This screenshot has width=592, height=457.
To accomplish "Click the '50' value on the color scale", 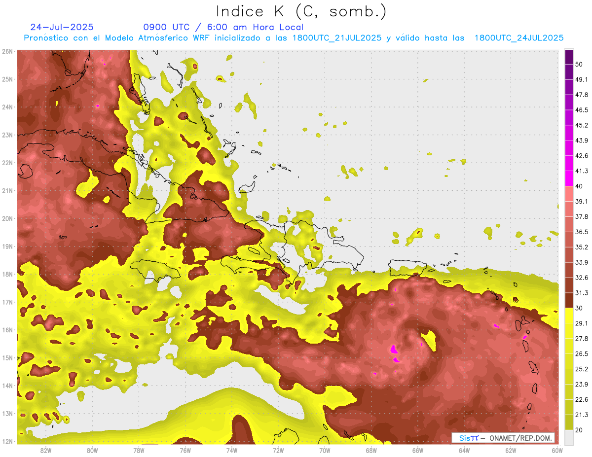I will (579, 65).
